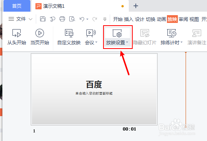This screenshot has height=141, width=207.
Task: Expand the 会议 dropdown arrow
Action: 96,42
